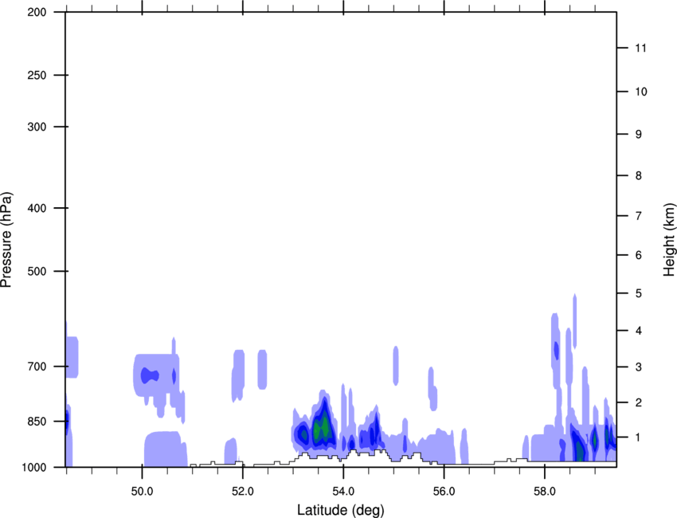Click the 52.0 latitude tick label
The image size is (677, 518).
243,492
